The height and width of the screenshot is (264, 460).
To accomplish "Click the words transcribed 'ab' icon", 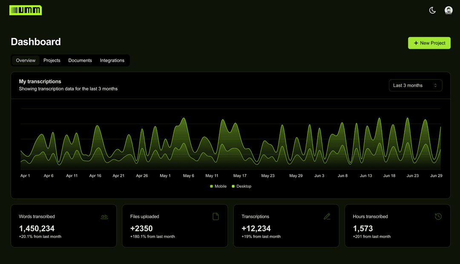I will coord(104,217).
